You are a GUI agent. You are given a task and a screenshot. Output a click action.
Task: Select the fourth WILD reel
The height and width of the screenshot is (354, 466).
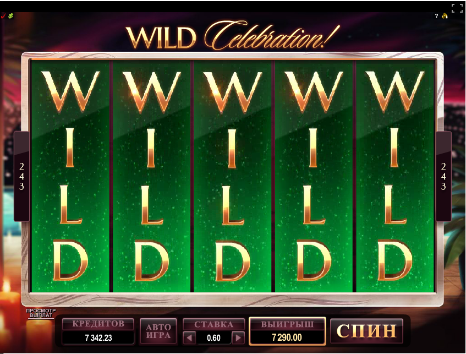[314, 176]
